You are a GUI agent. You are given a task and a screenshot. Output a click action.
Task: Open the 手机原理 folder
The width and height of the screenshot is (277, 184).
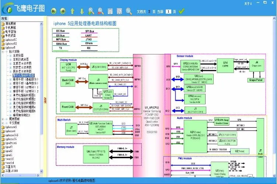tap(9, 28)
